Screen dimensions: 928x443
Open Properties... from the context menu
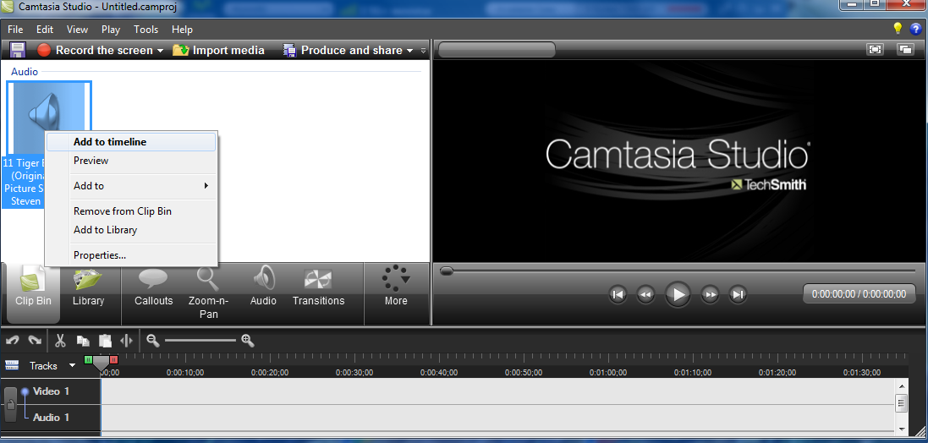131,255
